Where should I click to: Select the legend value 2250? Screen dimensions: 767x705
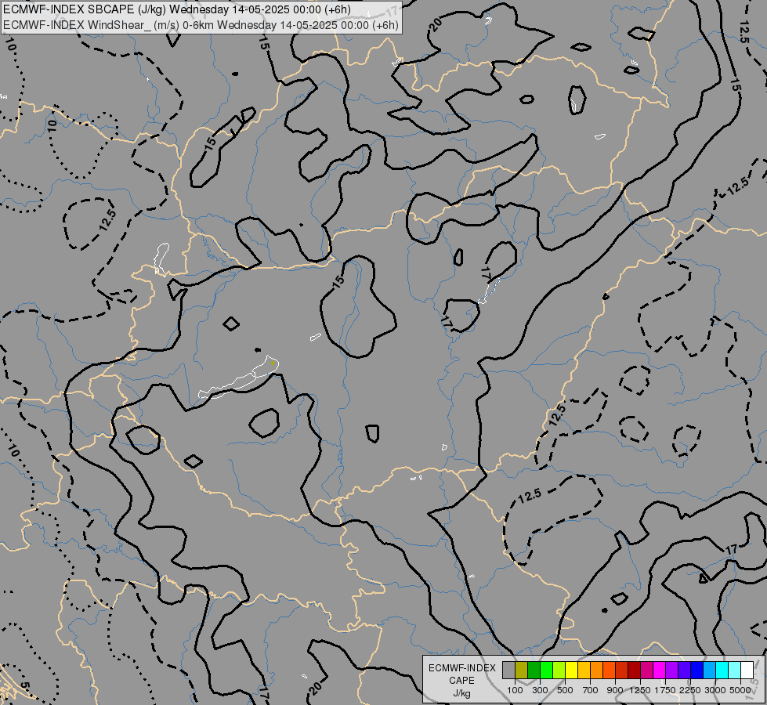point(691,690)
